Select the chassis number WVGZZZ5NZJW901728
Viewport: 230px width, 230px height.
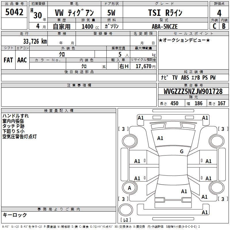click(193, 91)
